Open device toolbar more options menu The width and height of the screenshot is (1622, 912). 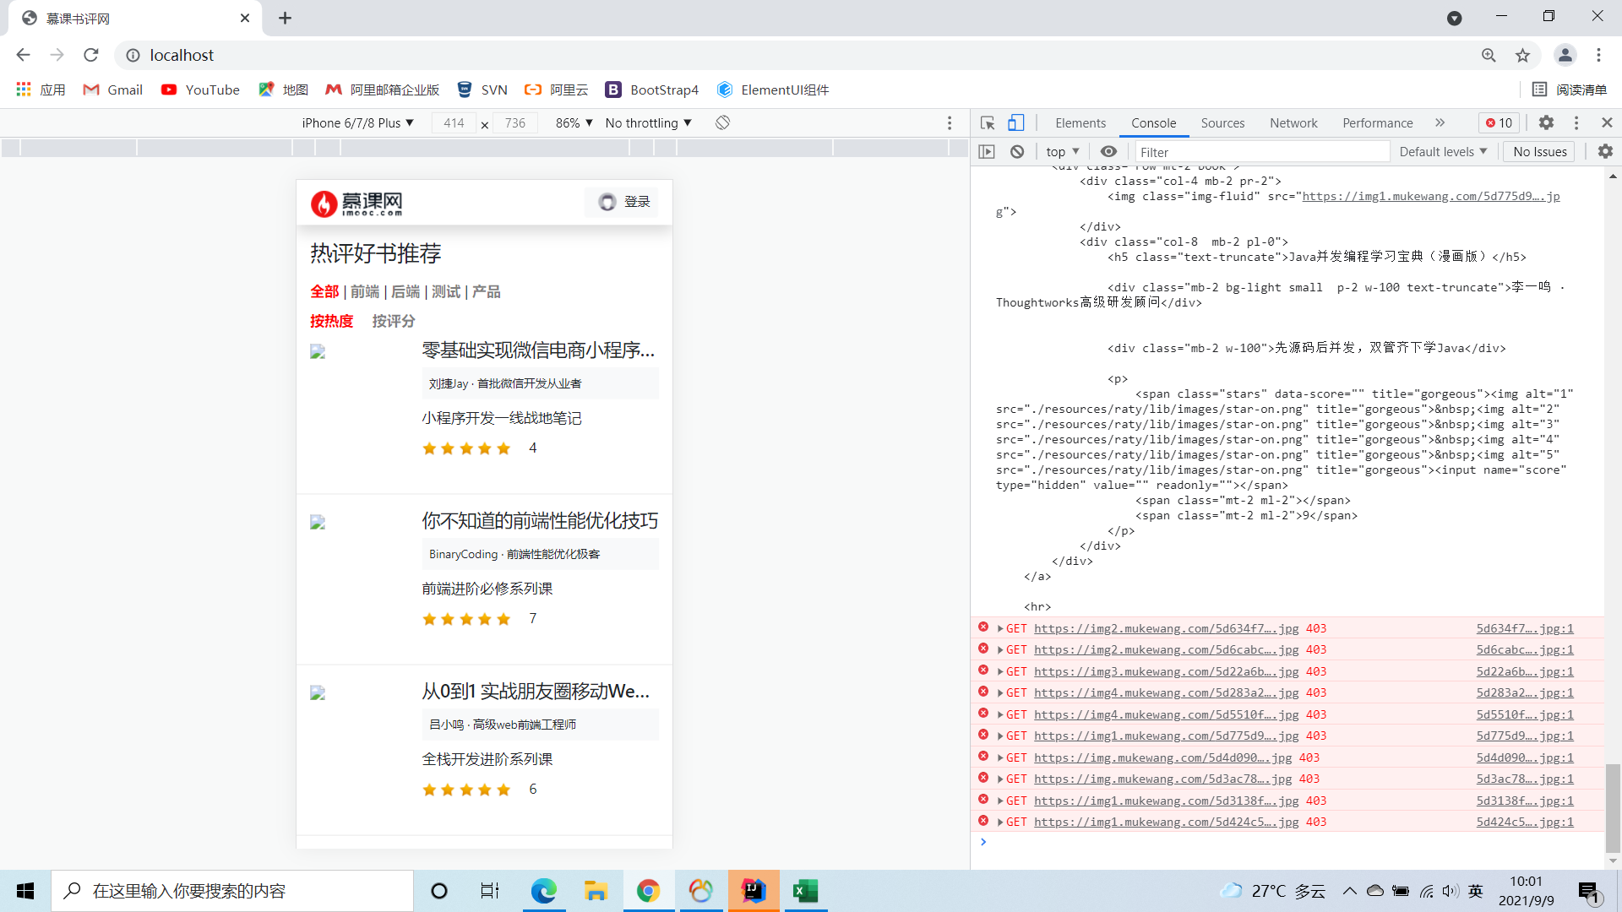950,123
